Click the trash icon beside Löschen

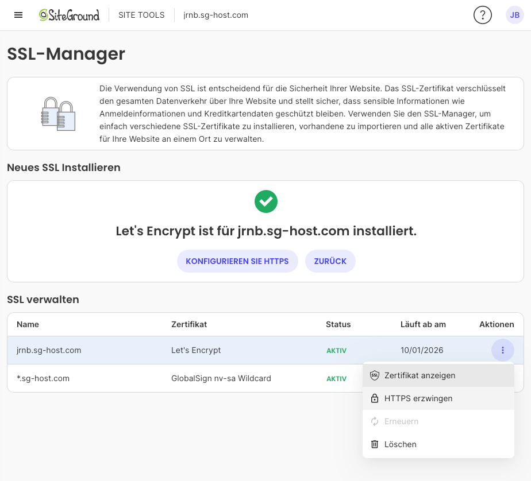click(x=375, y=444)
